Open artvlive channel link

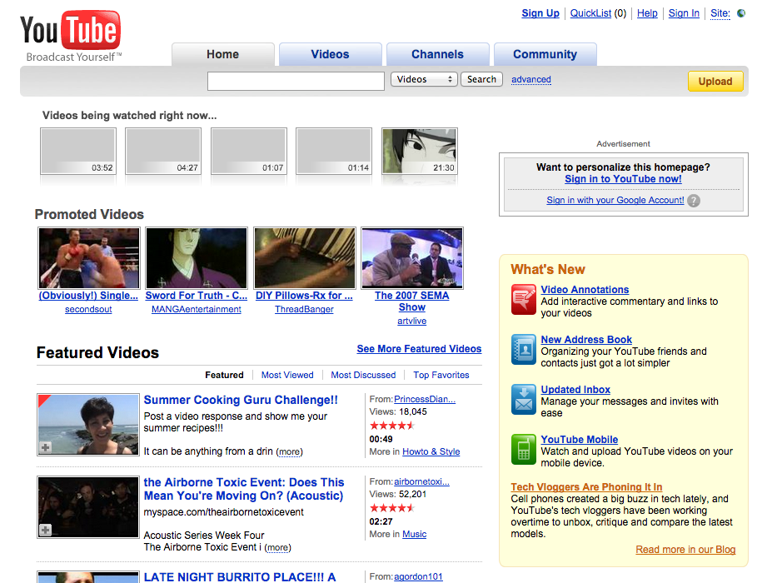tap(412, 321)
